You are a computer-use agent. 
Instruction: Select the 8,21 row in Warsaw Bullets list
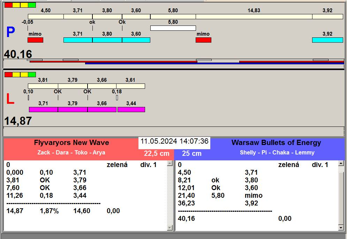pos(218,180)
